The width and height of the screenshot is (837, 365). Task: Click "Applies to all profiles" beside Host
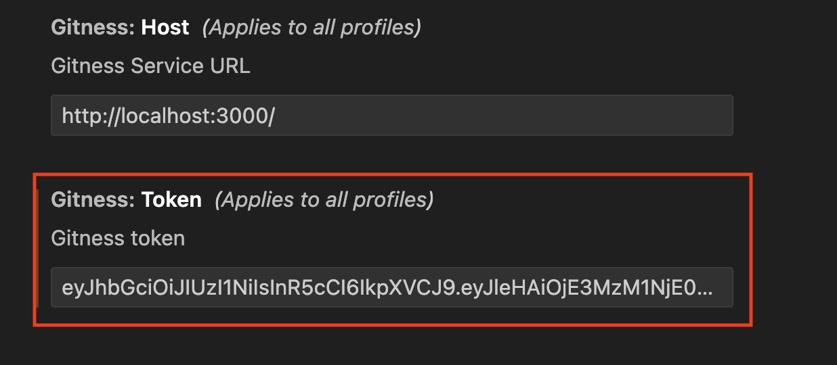pyautogui.click(x=312, y=28)
